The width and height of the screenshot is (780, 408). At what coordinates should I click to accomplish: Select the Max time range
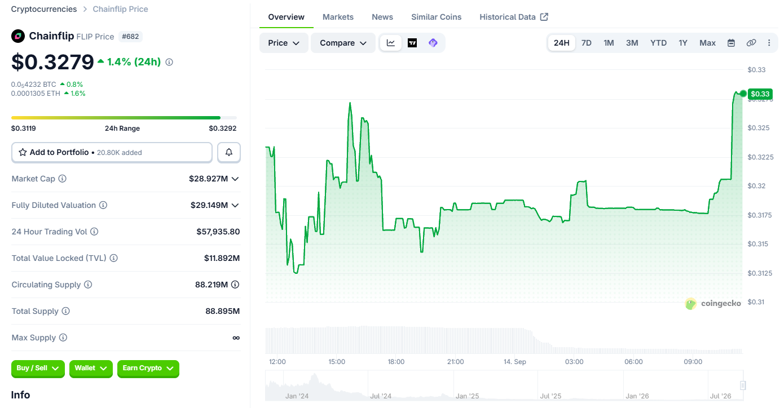(707, 43)
